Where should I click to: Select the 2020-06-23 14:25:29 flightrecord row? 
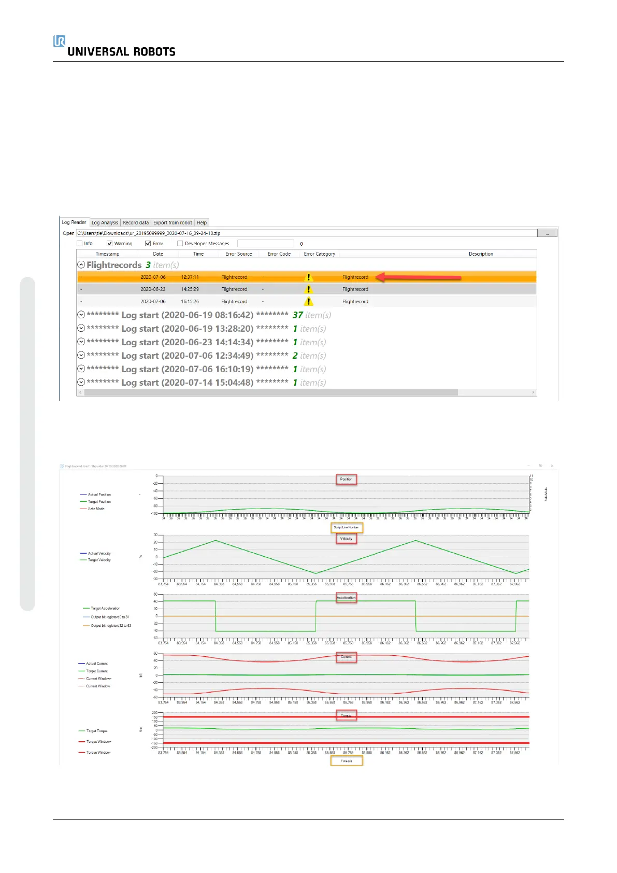pos(234,289)
